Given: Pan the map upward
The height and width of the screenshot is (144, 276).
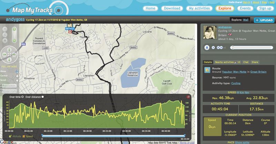Looking at the screenshot, I should (9, 49).
